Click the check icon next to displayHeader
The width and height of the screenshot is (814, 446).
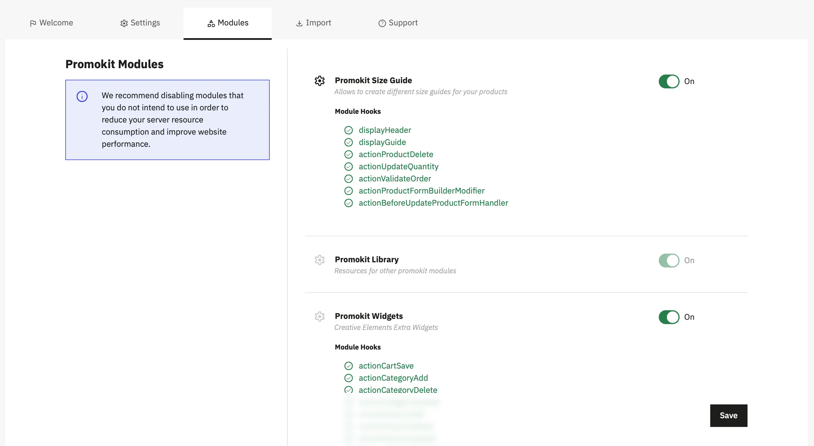[x=349, y=130]
